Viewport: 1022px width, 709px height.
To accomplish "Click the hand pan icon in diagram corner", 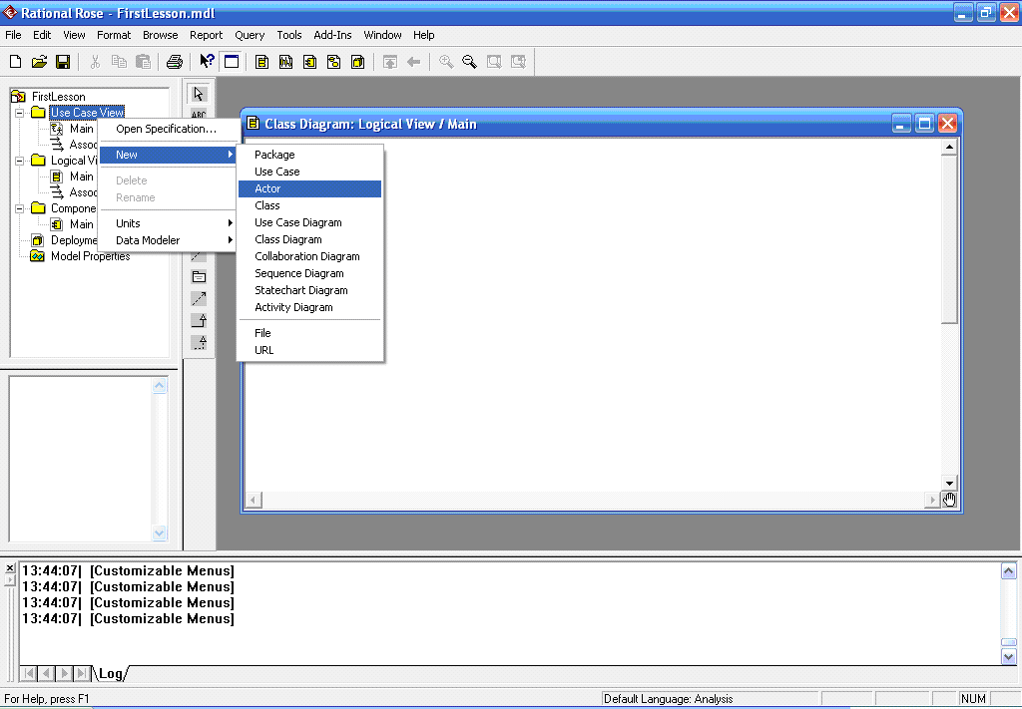I will pyautogui.click(x=949, y=500).
